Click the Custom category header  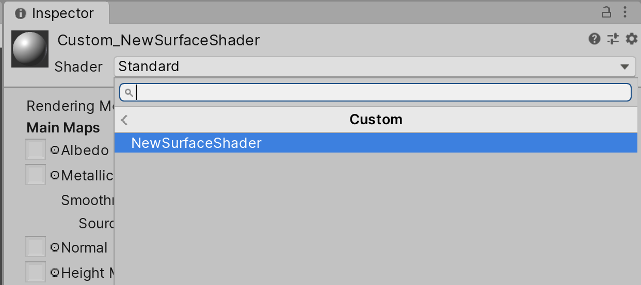pos(376,120)
